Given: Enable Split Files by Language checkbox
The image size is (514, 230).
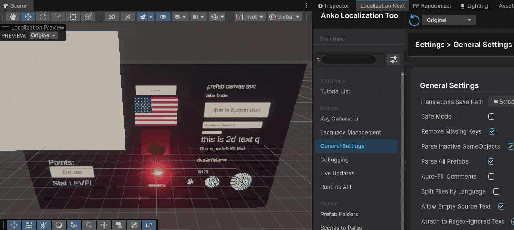Looking at the screenshot, I should tap(496, 191).
